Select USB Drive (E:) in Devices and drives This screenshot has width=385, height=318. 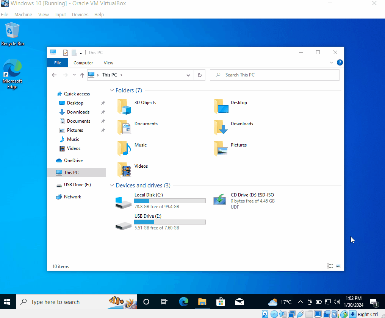[x=160, y=222]
